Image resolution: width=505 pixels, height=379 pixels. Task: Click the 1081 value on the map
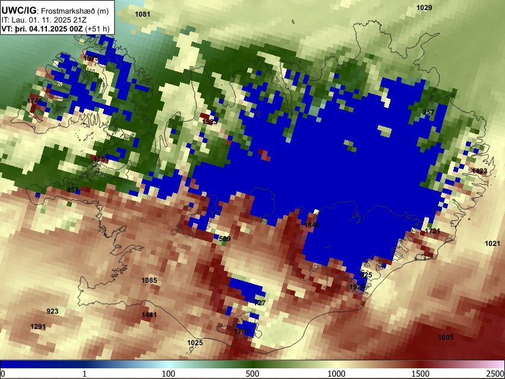[143, 14]
